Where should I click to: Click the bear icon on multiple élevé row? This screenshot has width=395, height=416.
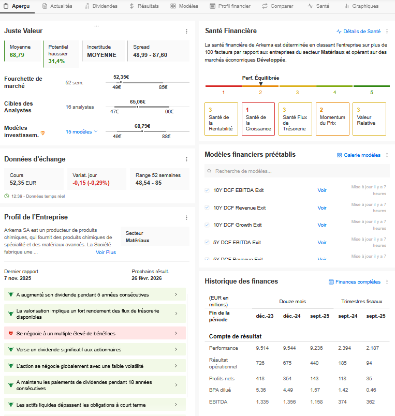coord(11,333)
